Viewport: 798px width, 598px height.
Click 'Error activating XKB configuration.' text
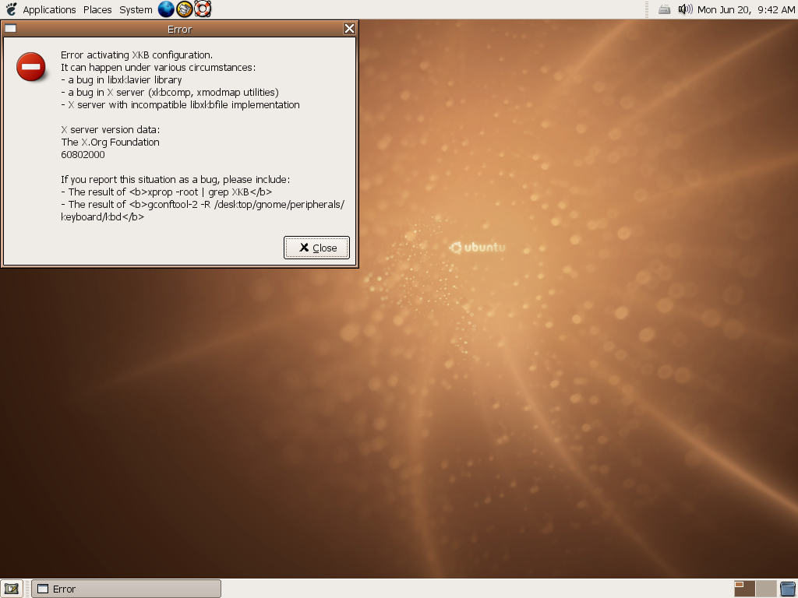point(137,55)
